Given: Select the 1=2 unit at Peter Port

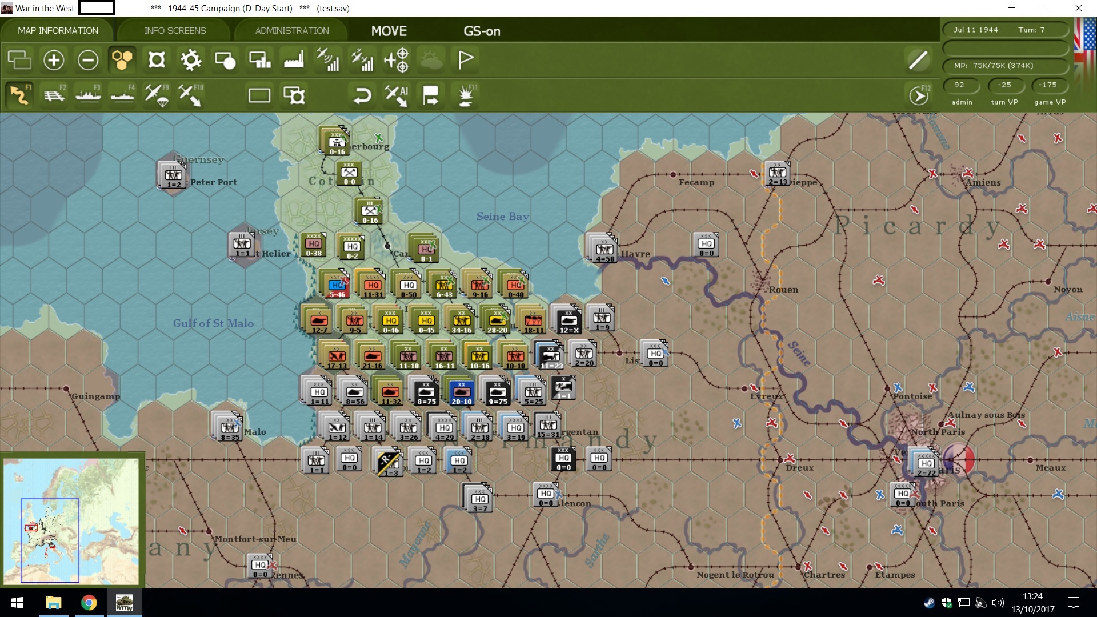Looking at the screenshot, I should pyautogui.click(x=174, y=175).
